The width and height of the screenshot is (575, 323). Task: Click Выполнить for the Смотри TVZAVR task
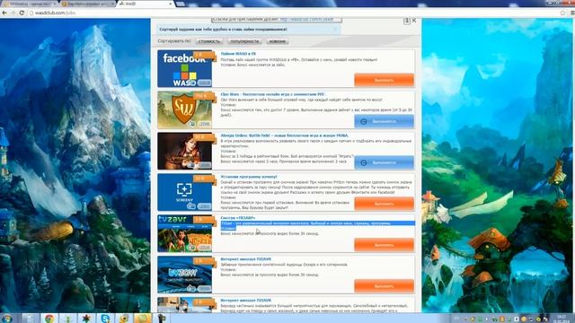pyautogui.click(x=384, y=245)
